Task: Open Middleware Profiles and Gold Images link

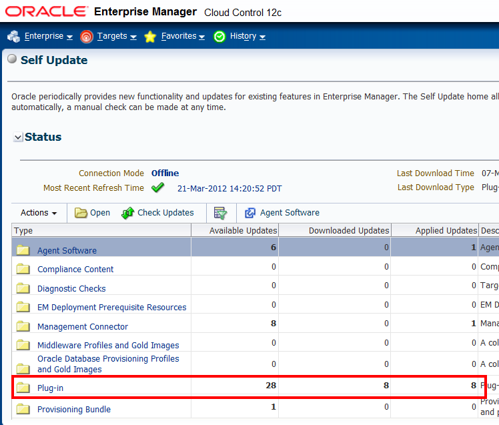Action: [108, 345]
